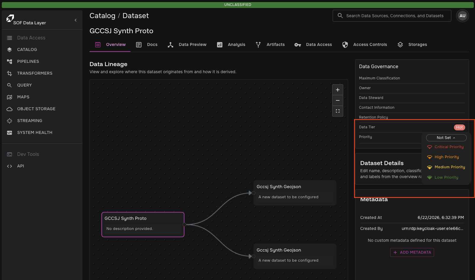The width and height of the screenshot is (475, 280).
Task: Click the Created By urn value
Action: coord(432,229)
